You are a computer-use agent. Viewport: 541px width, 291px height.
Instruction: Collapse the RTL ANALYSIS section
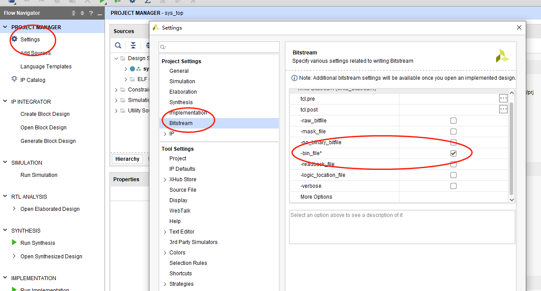coord(5,196)
